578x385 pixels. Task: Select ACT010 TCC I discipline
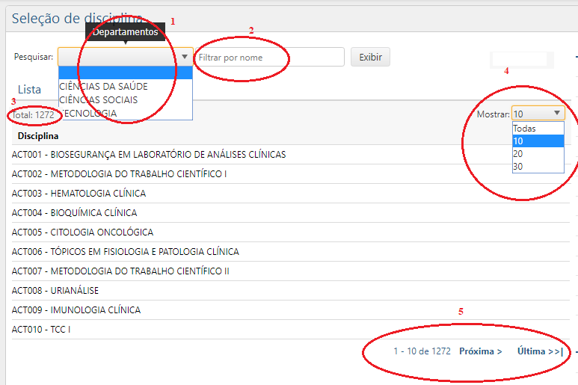41,330
